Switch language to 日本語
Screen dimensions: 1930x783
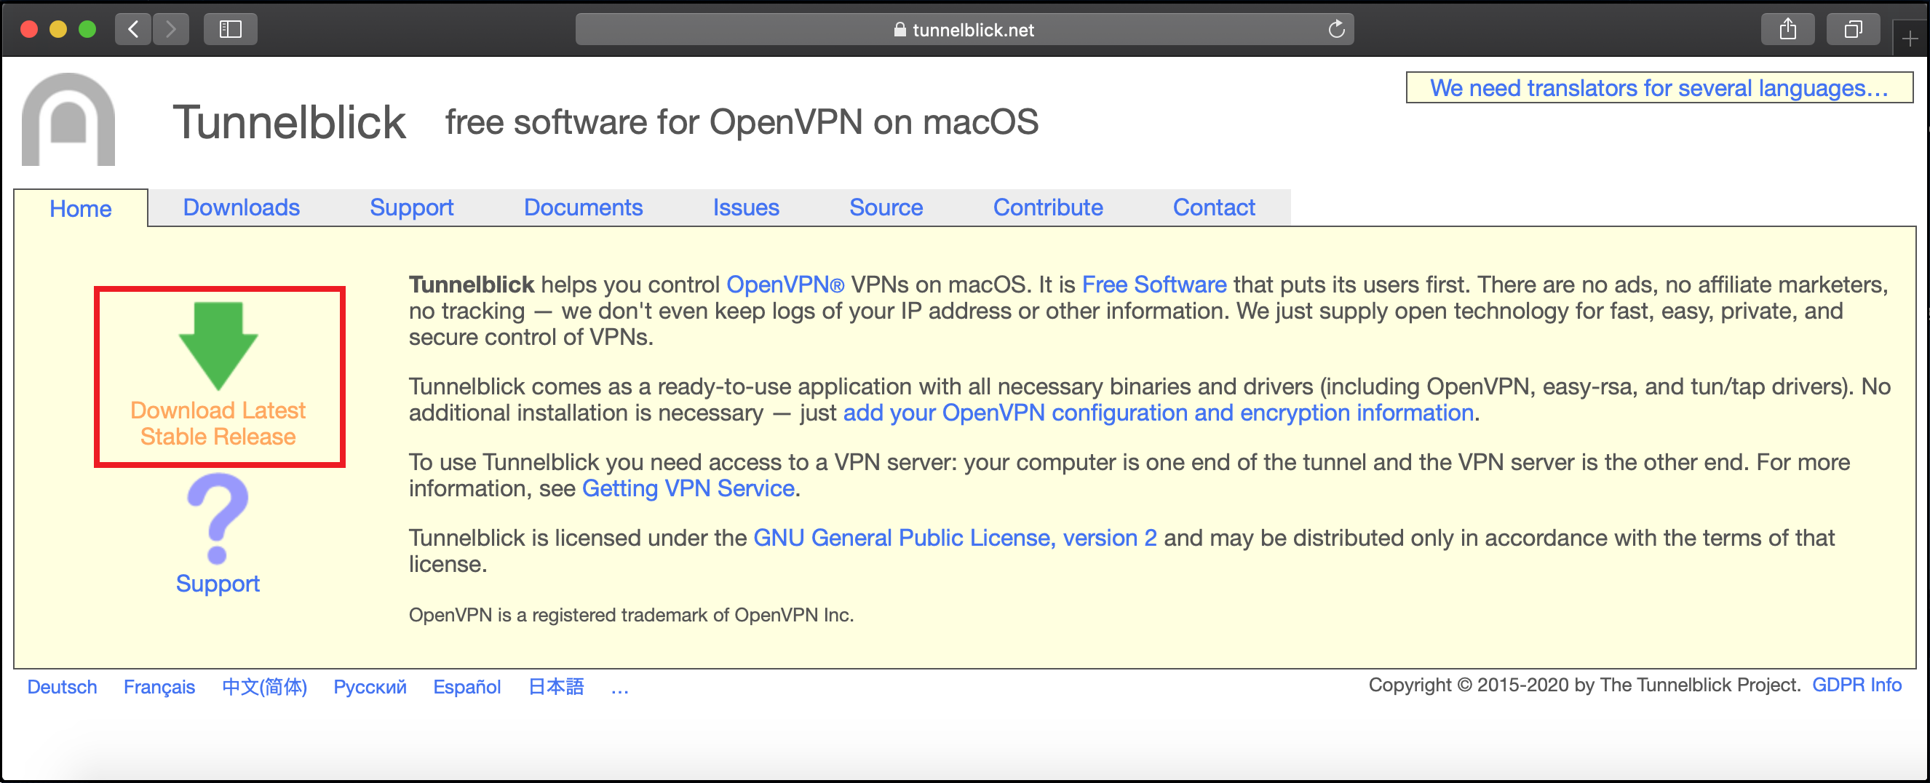pos(556,686)
